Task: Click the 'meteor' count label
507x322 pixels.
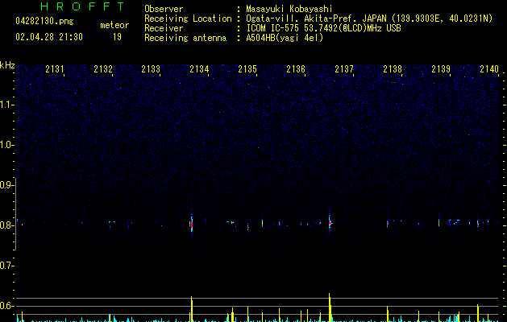Action: [x=114, y=25]
